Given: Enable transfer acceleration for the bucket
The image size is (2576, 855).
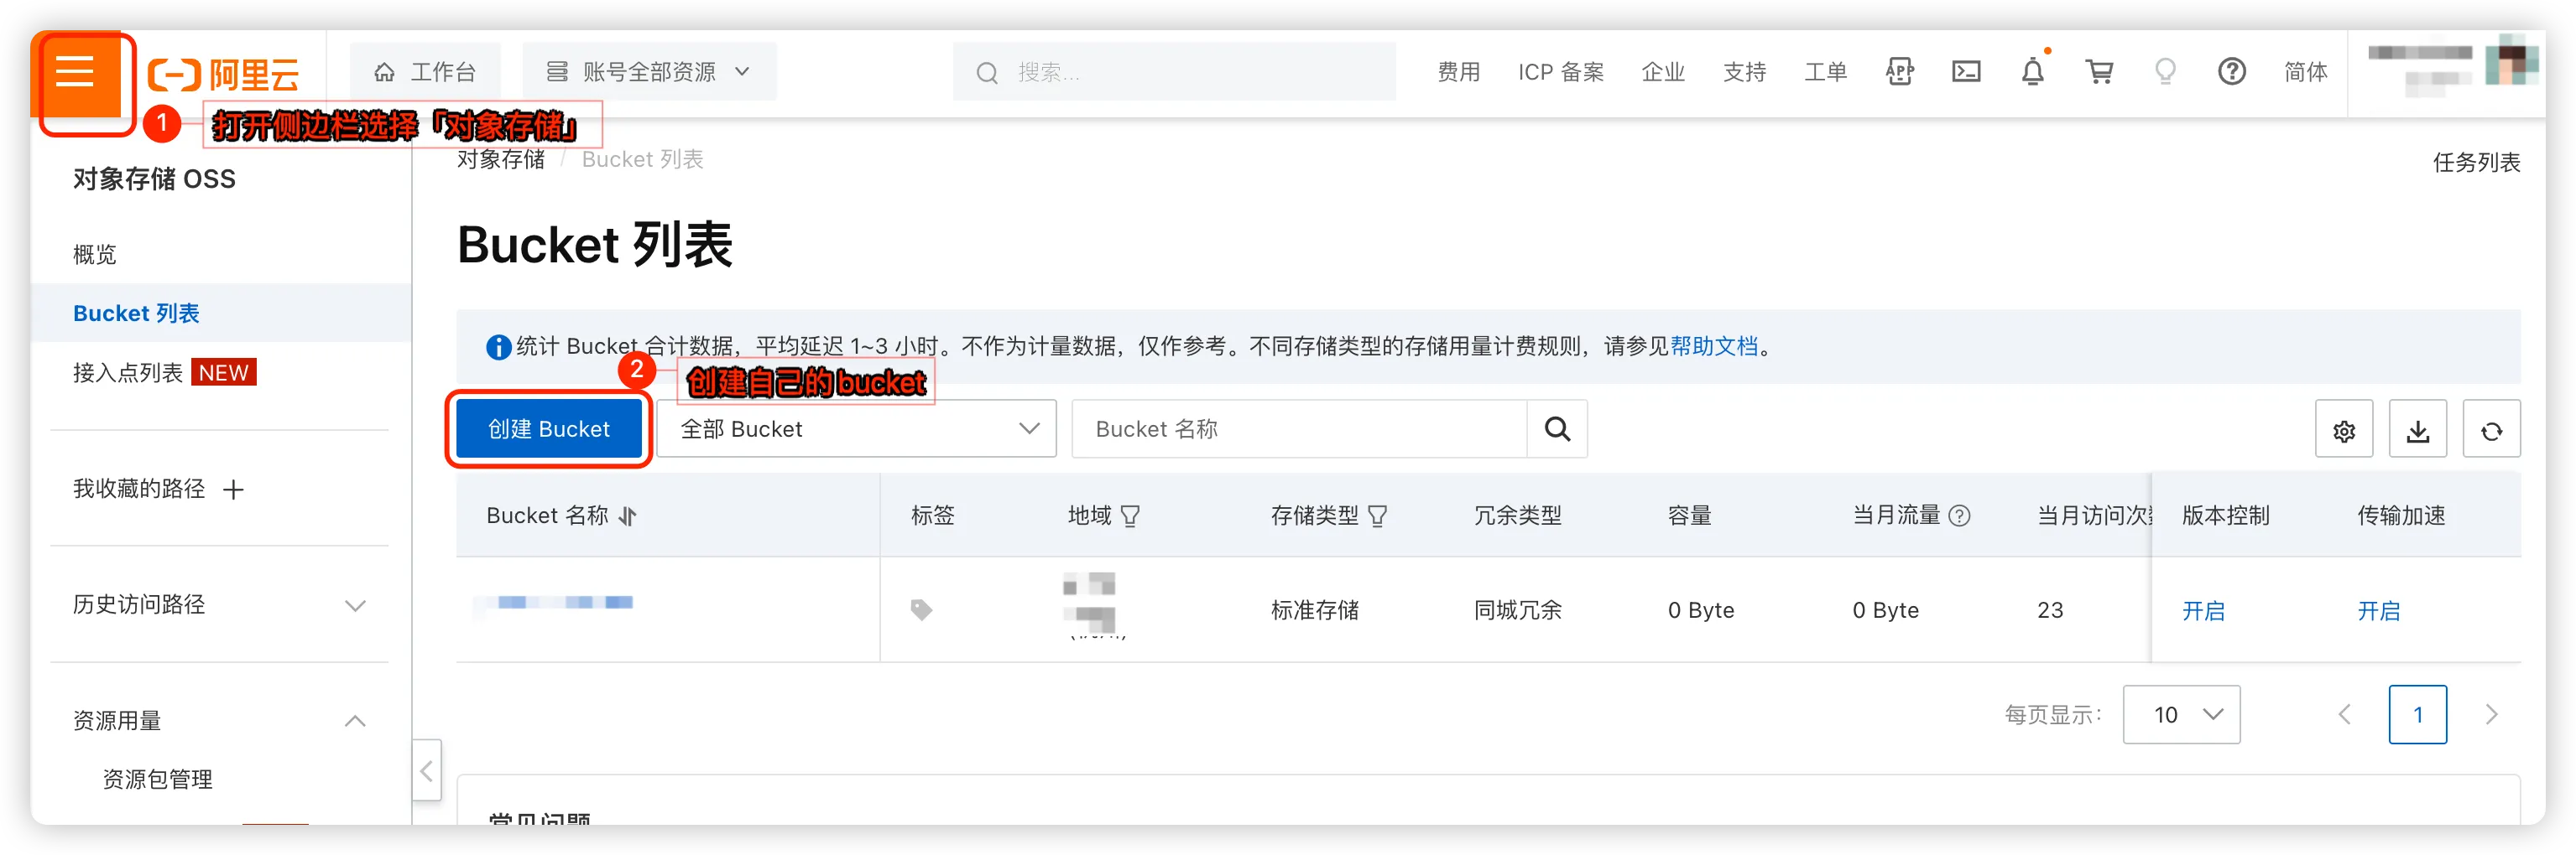Looking at the screenshot, I should 2378,610.
